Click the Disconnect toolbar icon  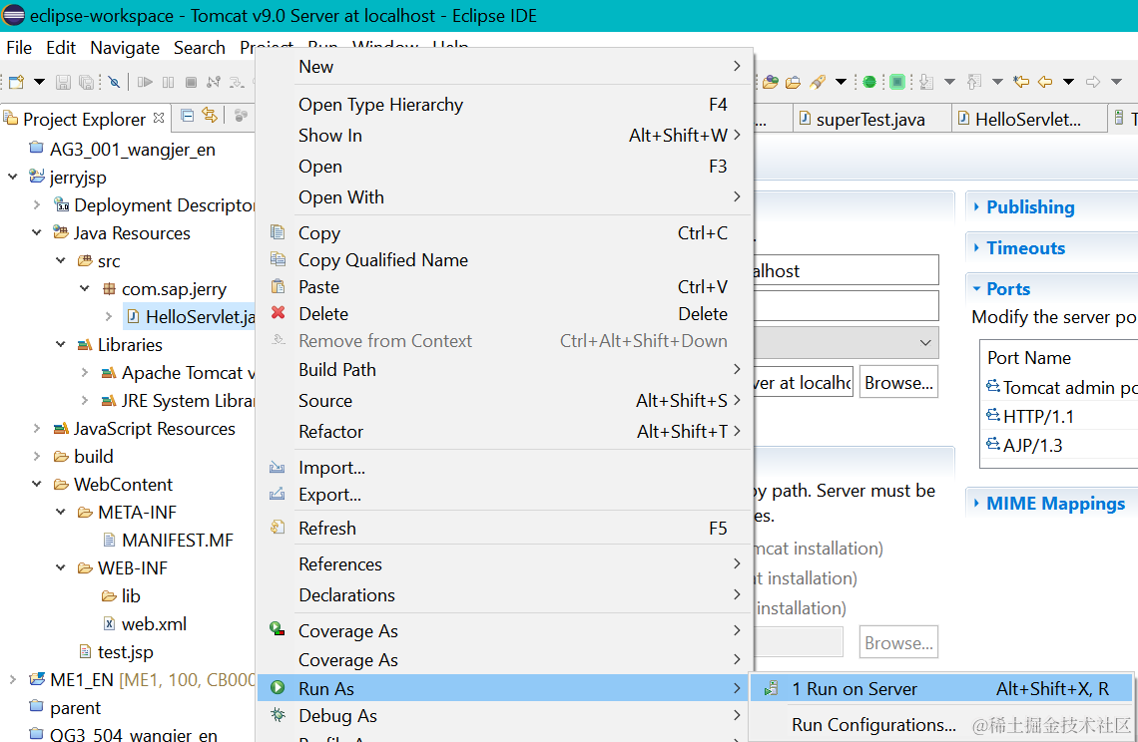[214, 82]
